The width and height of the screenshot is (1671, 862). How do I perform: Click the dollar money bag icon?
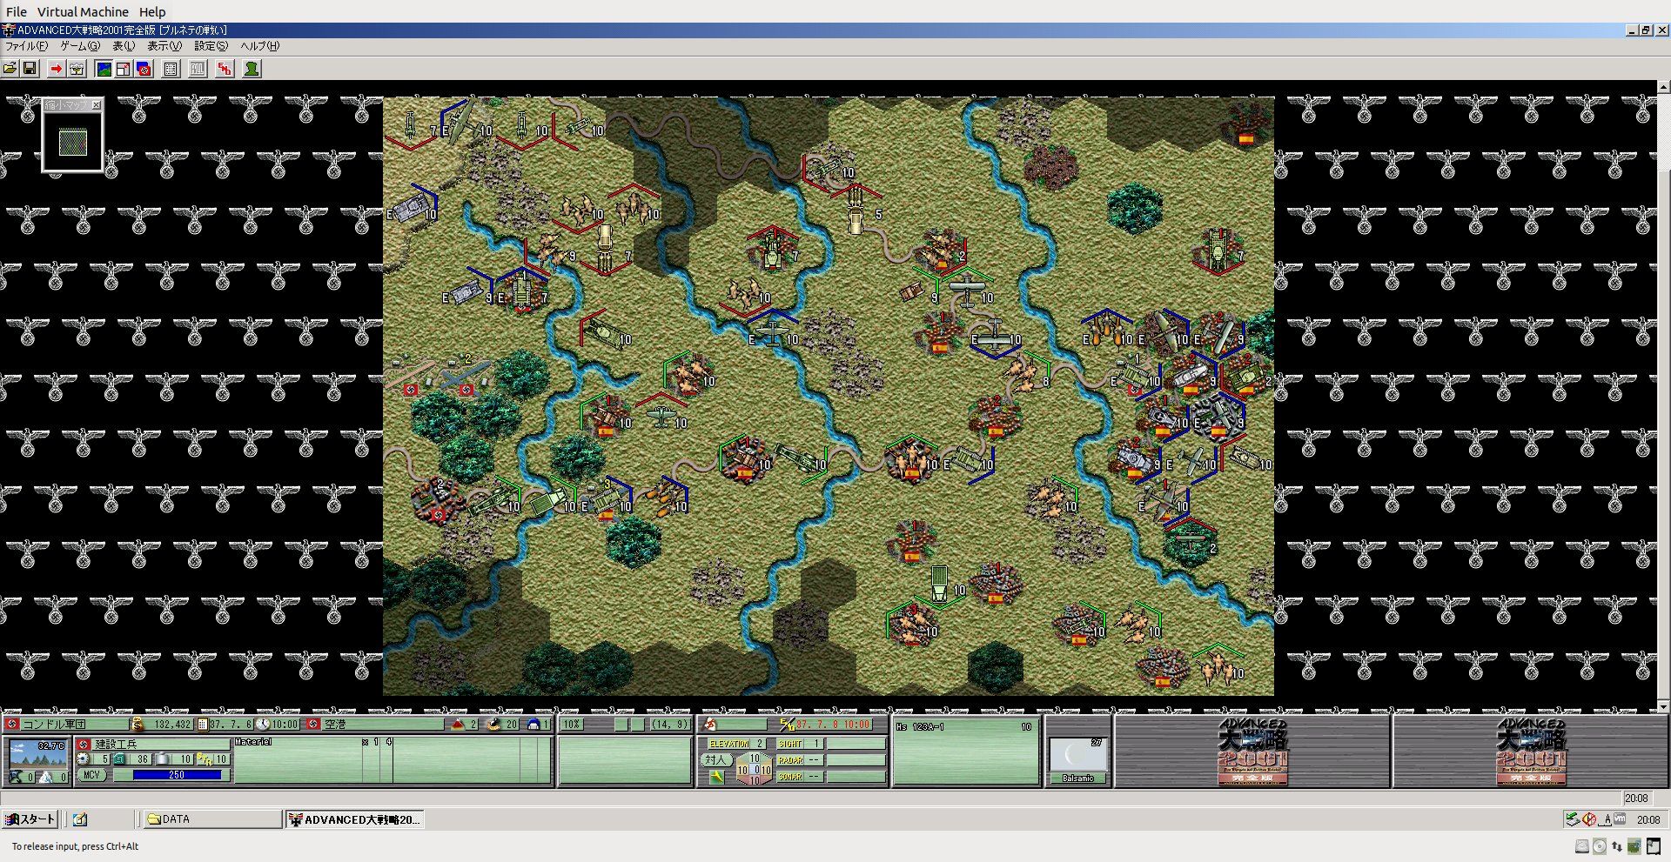[138, 724]
